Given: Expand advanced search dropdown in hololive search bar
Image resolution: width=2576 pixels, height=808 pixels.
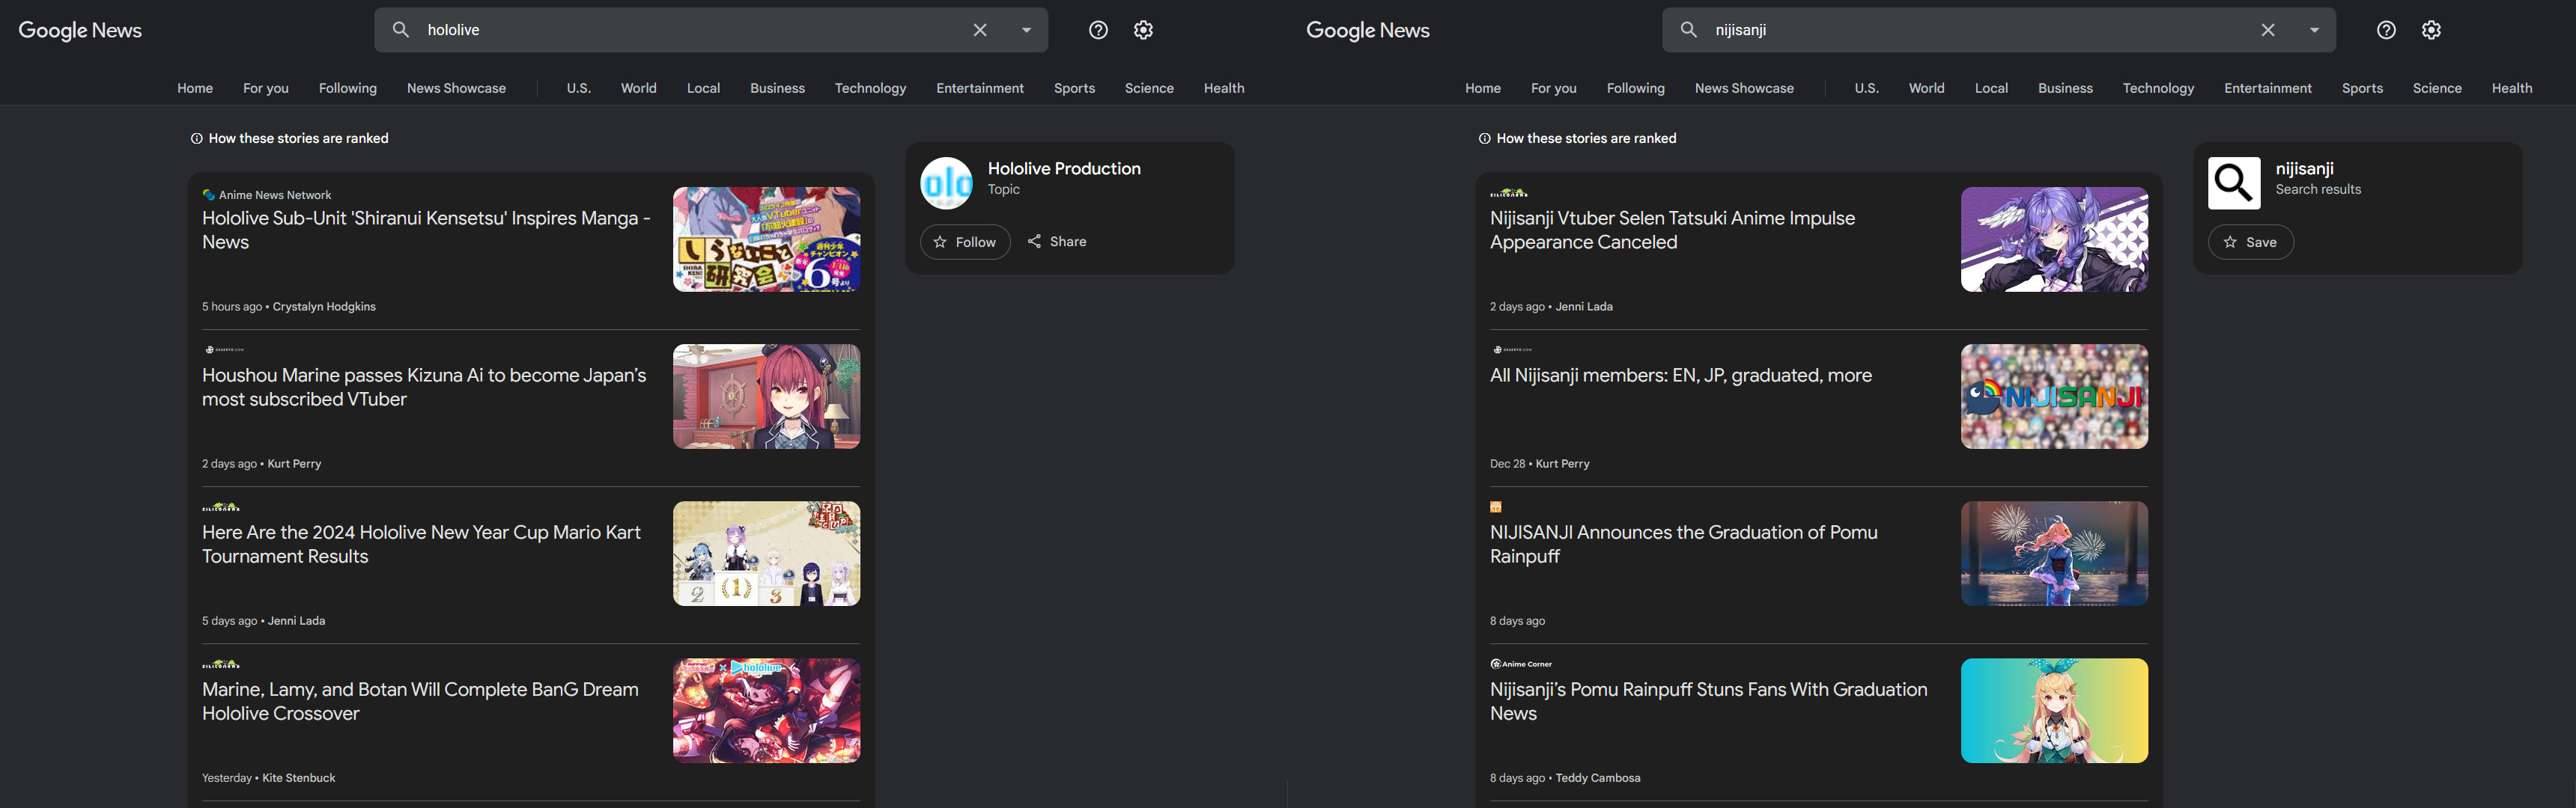Looking at the screenshot, I should point(1026,30).
